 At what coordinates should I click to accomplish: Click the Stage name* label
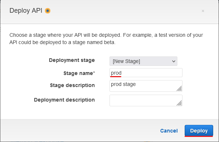pos(79,73)
